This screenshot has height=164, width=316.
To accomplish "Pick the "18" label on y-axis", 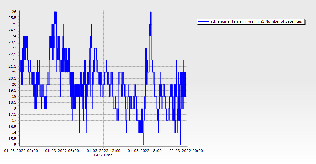I will click(x=14, y=109).
